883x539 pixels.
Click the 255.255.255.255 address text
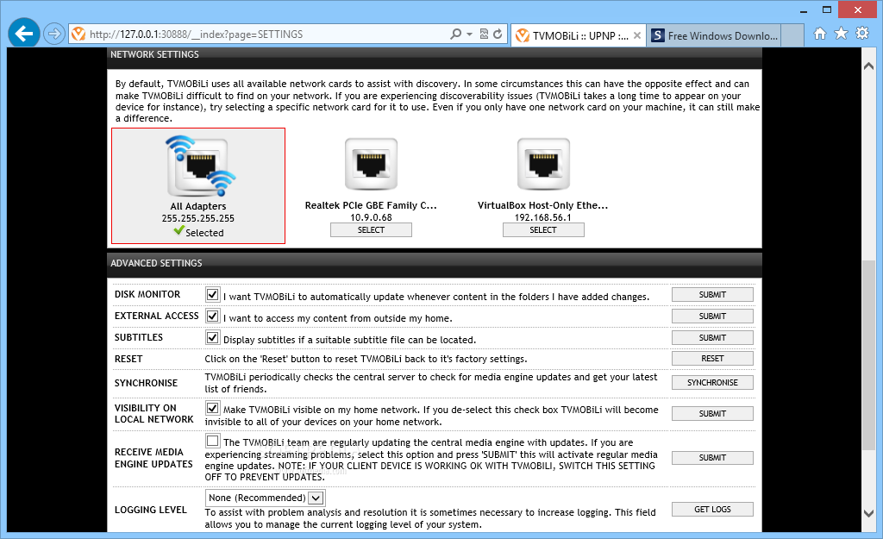click(197, 218)
